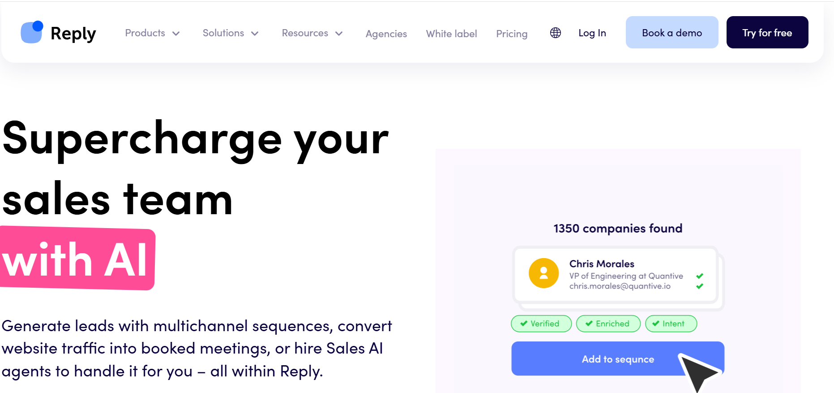Screen dimensions: 834x393
Task: Click the Intent checkmark badge
Action: pyautogui.click(x=671, y=324)
